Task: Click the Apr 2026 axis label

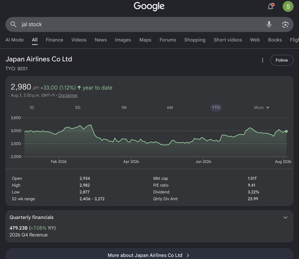Action: [131, 162]
